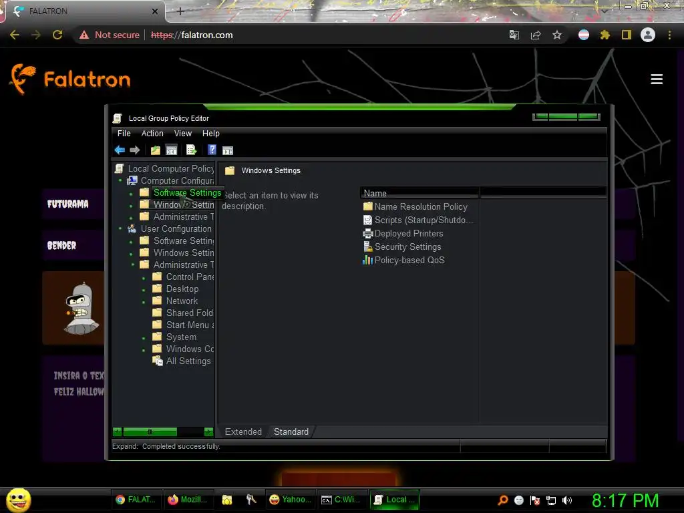
Task: Click the Export List toolbar icon
Action: (191, 150)
